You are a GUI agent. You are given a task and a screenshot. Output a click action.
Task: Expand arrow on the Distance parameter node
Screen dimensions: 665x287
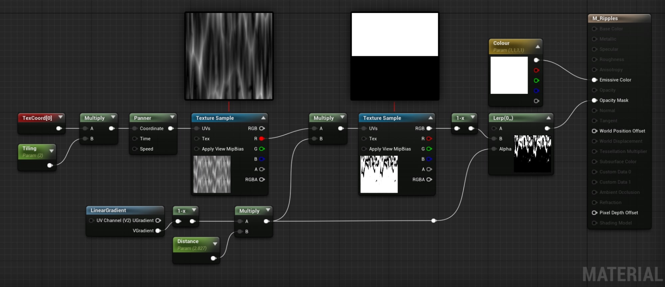[215, 244]
